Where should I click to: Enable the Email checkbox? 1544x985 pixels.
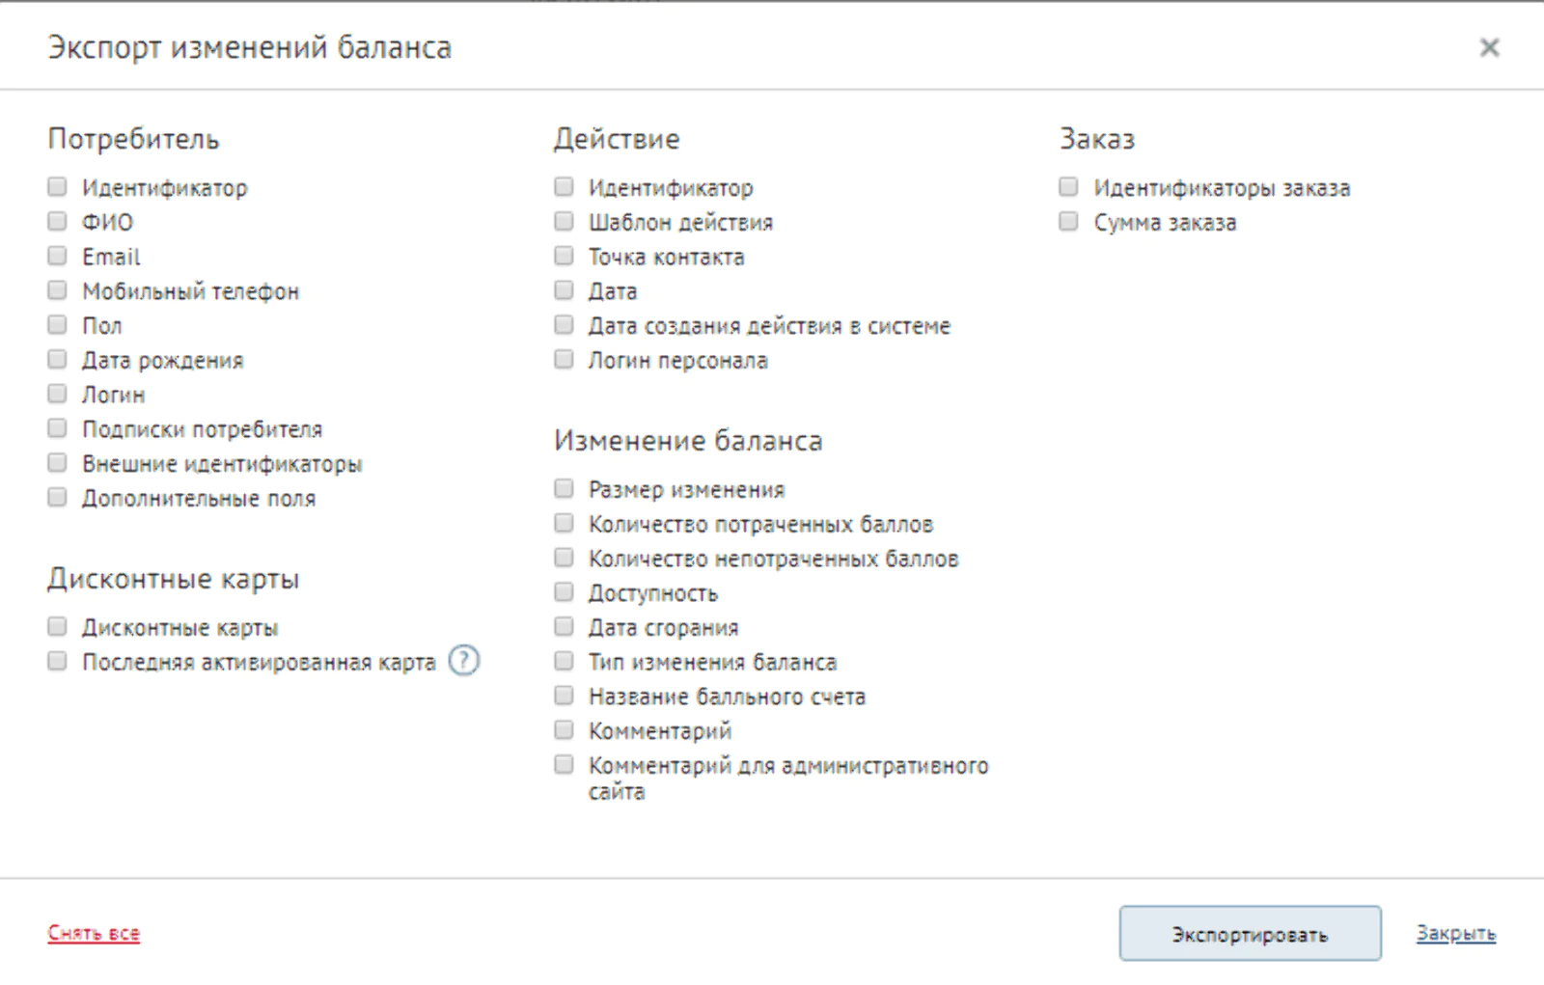(x=58, y=256)
